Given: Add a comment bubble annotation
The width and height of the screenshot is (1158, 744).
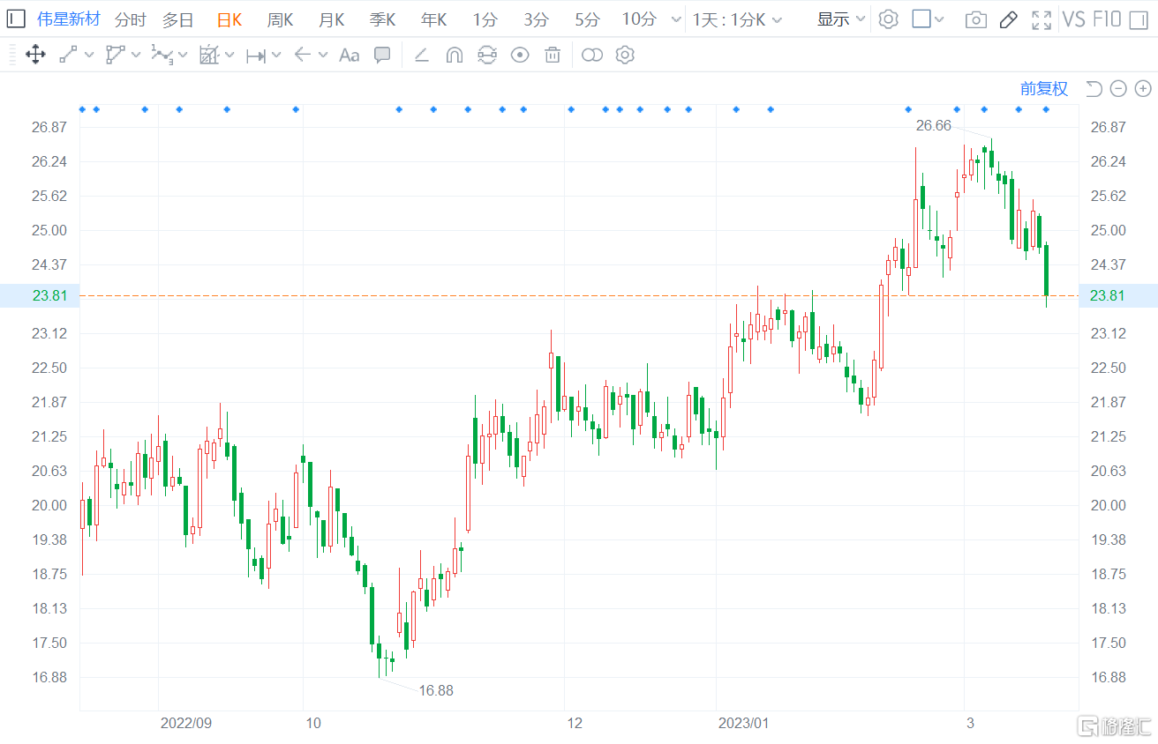Looking at the screenshot, I should [x=382, y=55].
